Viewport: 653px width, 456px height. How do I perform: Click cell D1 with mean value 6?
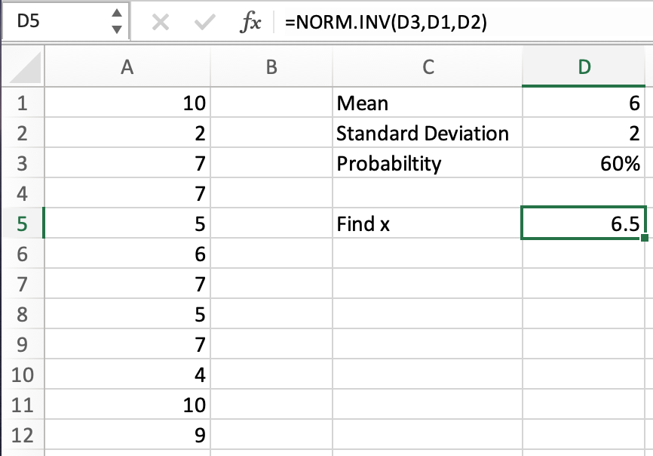(x=583, y=103)
